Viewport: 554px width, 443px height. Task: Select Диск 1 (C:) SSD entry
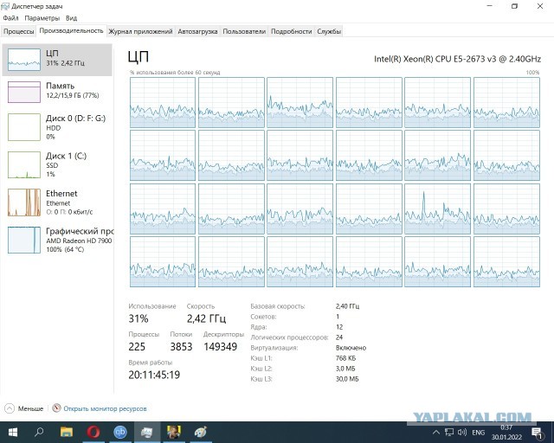[x=57, y=164]
